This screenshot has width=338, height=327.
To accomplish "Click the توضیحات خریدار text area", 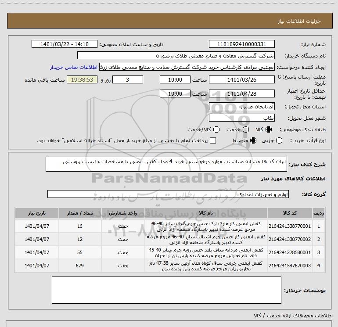I will pyautogui.click(x=166, y=290).
